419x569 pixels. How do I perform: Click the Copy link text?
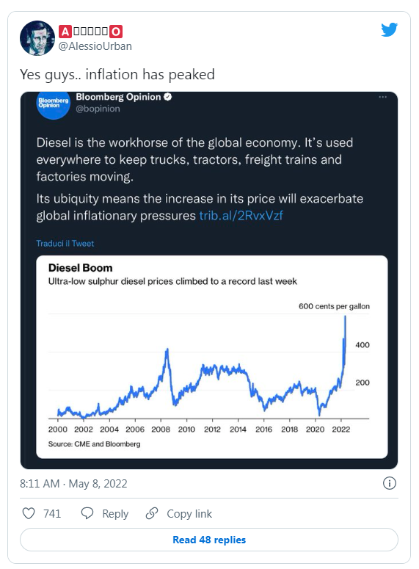click(189, 514)
